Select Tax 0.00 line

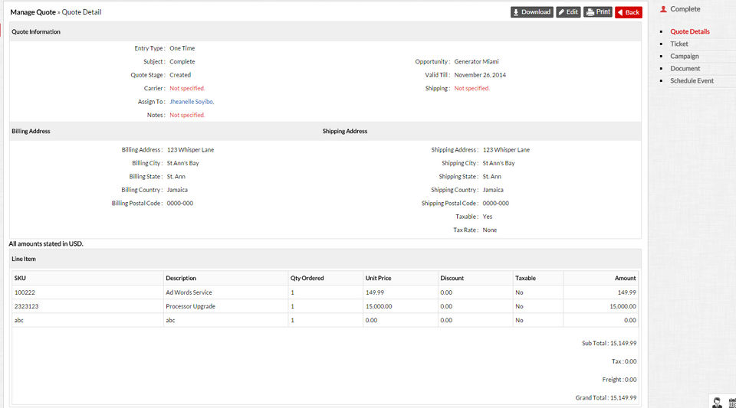pyautogui.click(x=624, y=361)
